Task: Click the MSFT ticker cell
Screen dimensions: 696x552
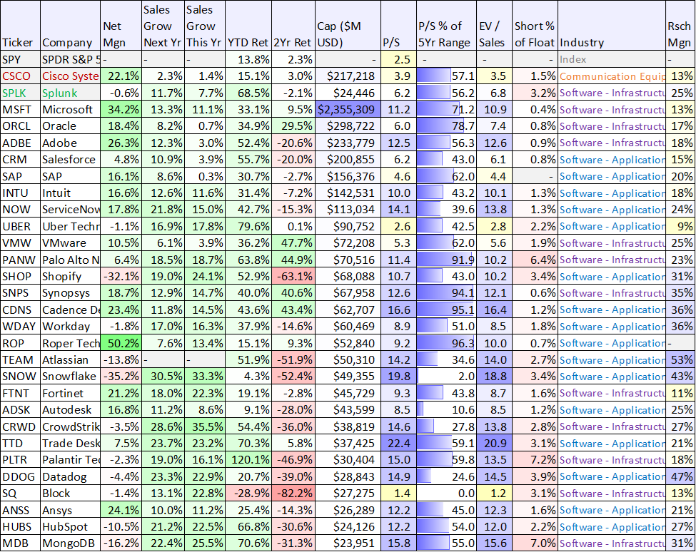Action: click(x=20, y=110)
